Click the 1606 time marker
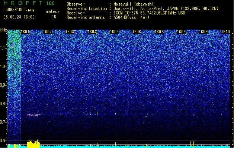This screenshot has height=148, width=234. click(137, 32)
